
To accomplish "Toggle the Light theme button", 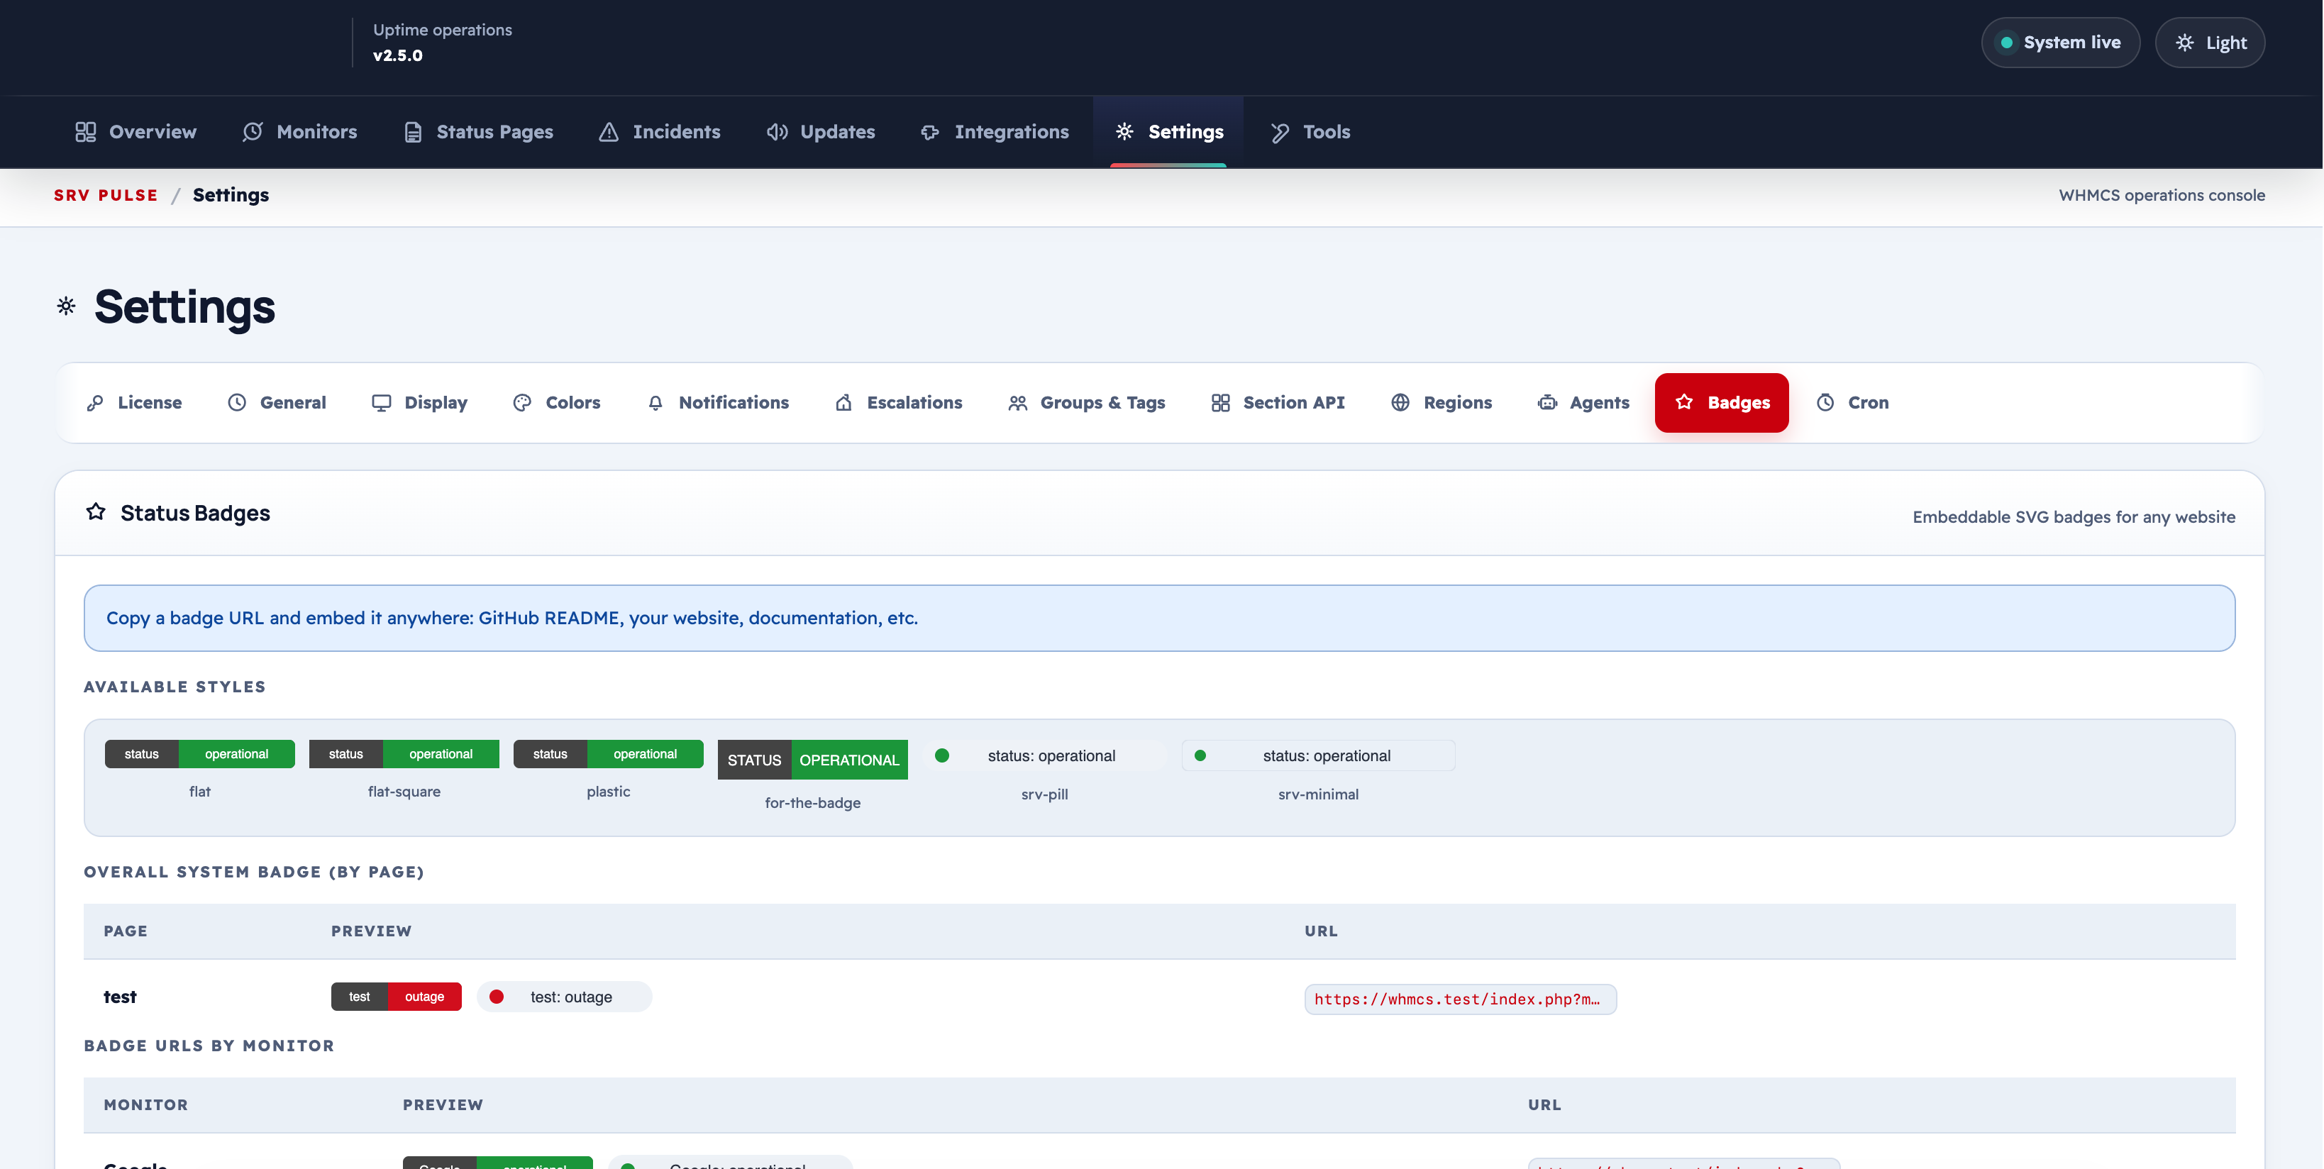I will [x=2209, y=43].
